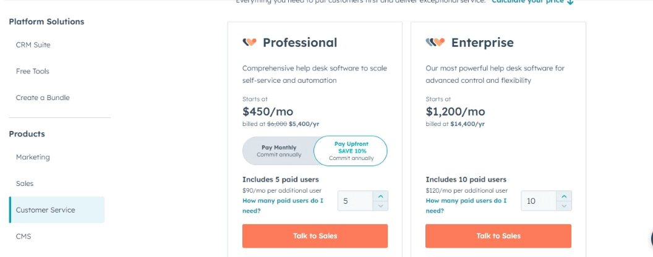Click Talk to Sales for the Enterprise plan
The height and width of the screenshot is (257, 653).
click(x=498, y=236)
